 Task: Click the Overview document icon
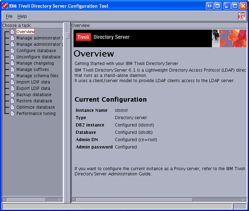[x=12, y=32]
